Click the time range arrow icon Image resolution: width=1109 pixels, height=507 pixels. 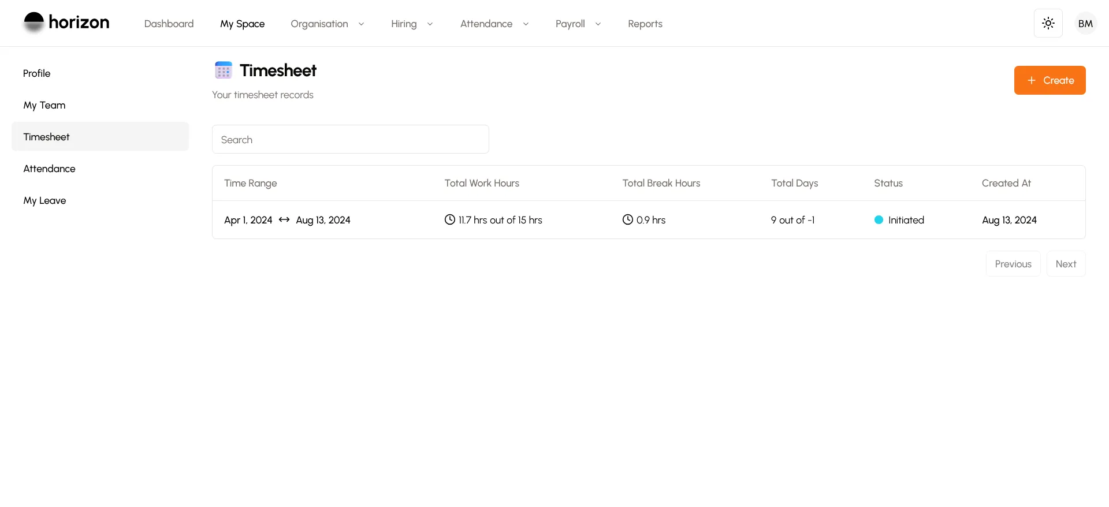point(284,220)
